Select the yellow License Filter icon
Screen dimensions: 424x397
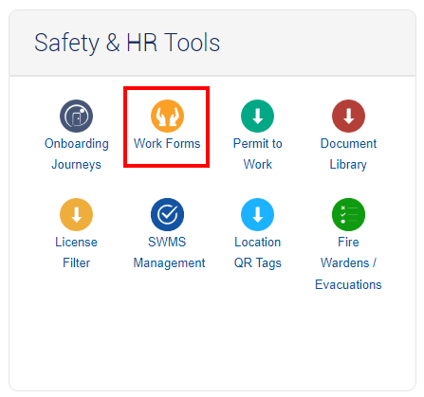pos(76,214)
